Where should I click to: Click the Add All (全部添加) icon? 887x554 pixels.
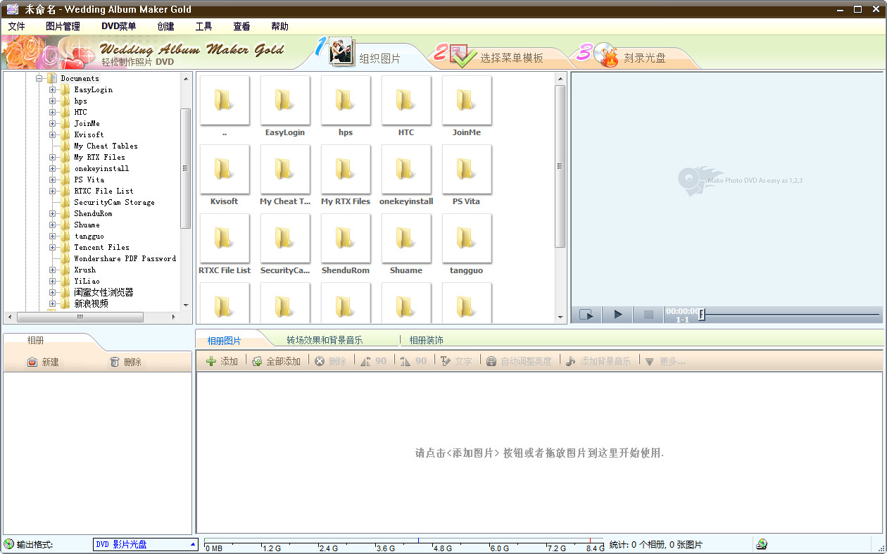pyautogui.click(x=257, y=361)
